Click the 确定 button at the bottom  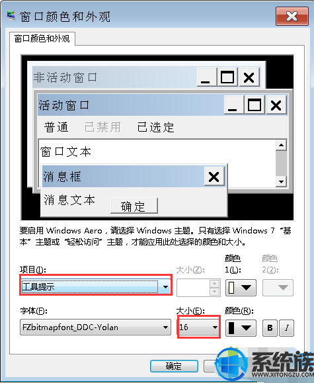tap(174, 366)
